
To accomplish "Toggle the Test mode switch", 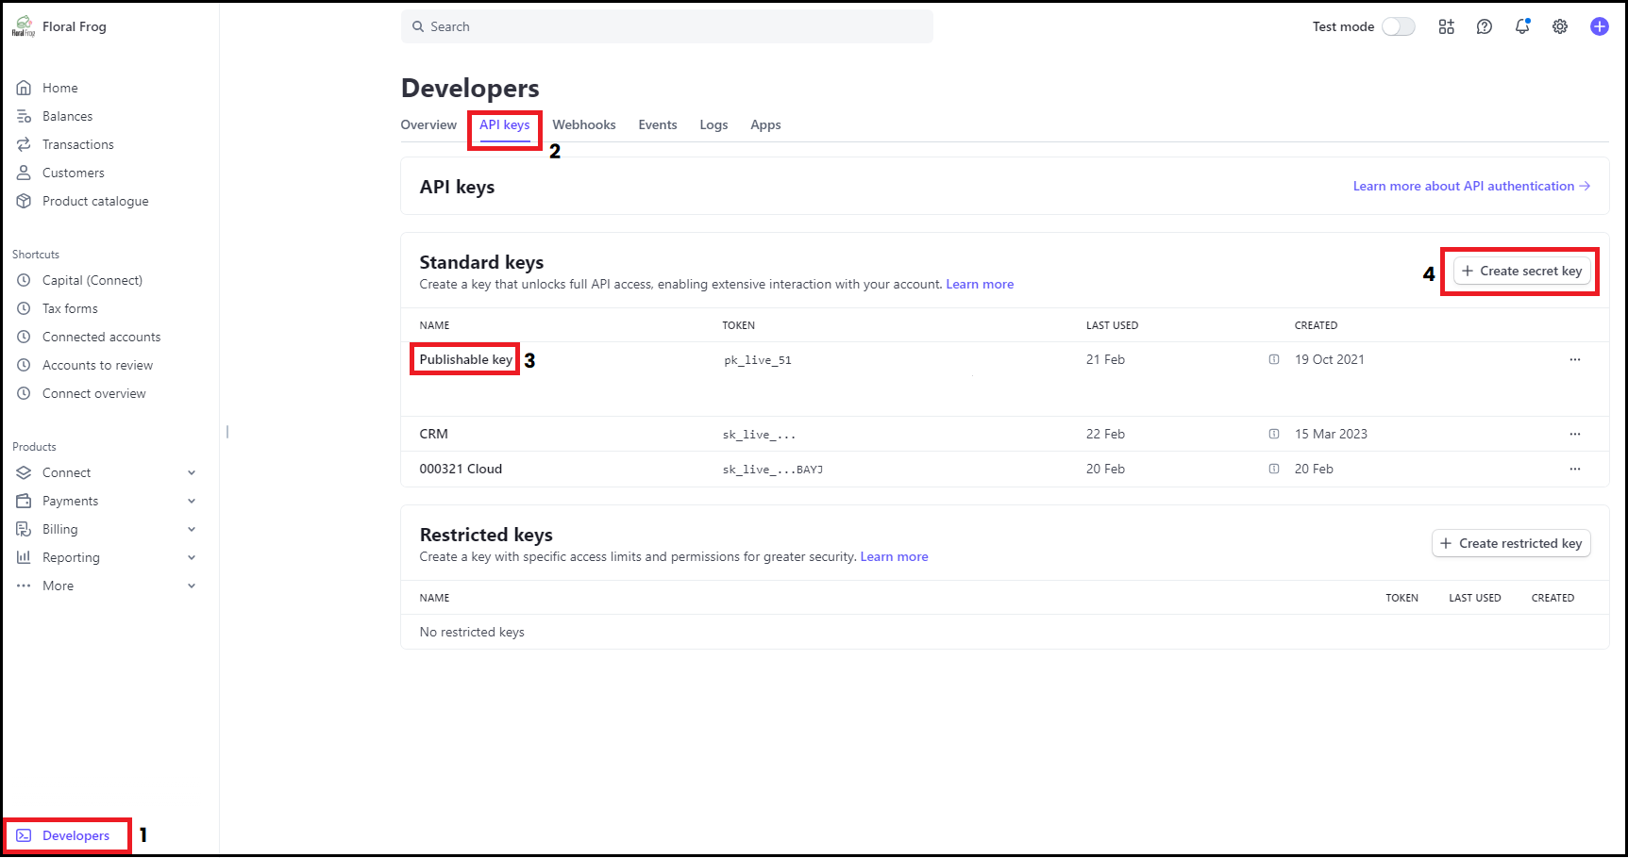I will (1398, 26).
